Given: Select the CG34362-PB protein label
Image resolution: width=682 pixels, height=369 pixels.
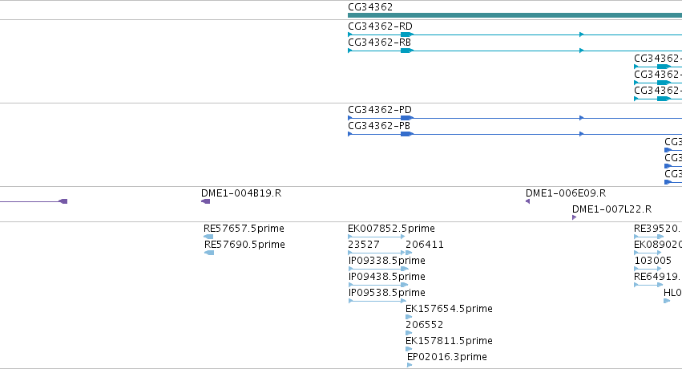Looking at the screenshot, I should coord(379,126).
